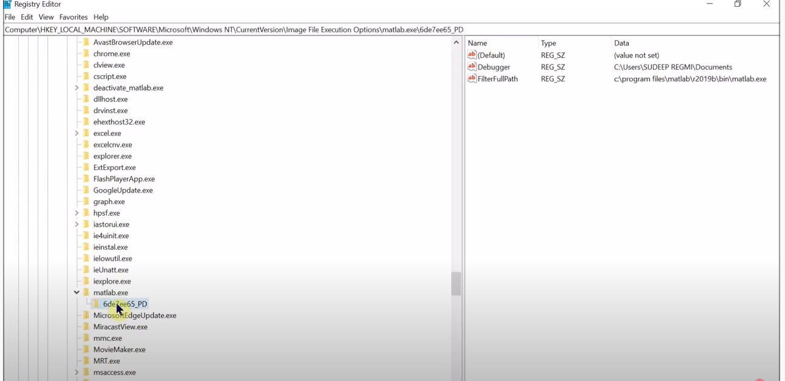Expand the excel.exe key

[x=76, y=134]
